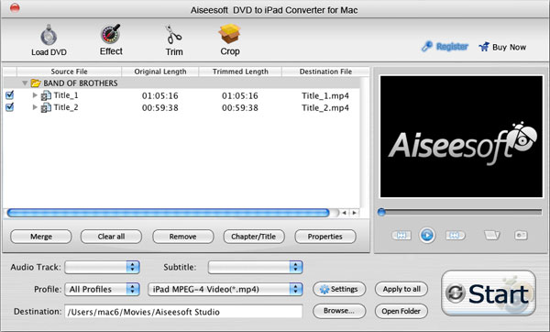
Task: Click the Register key link
Action: 445,47
